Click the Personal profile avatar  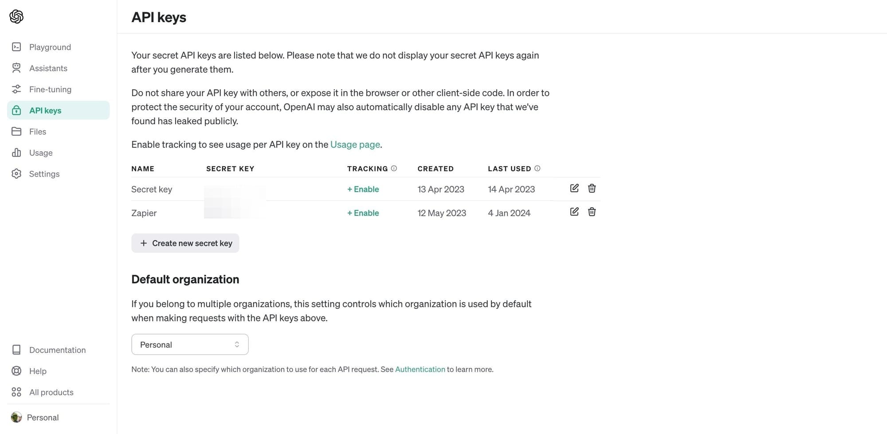(x=16, y=417)
